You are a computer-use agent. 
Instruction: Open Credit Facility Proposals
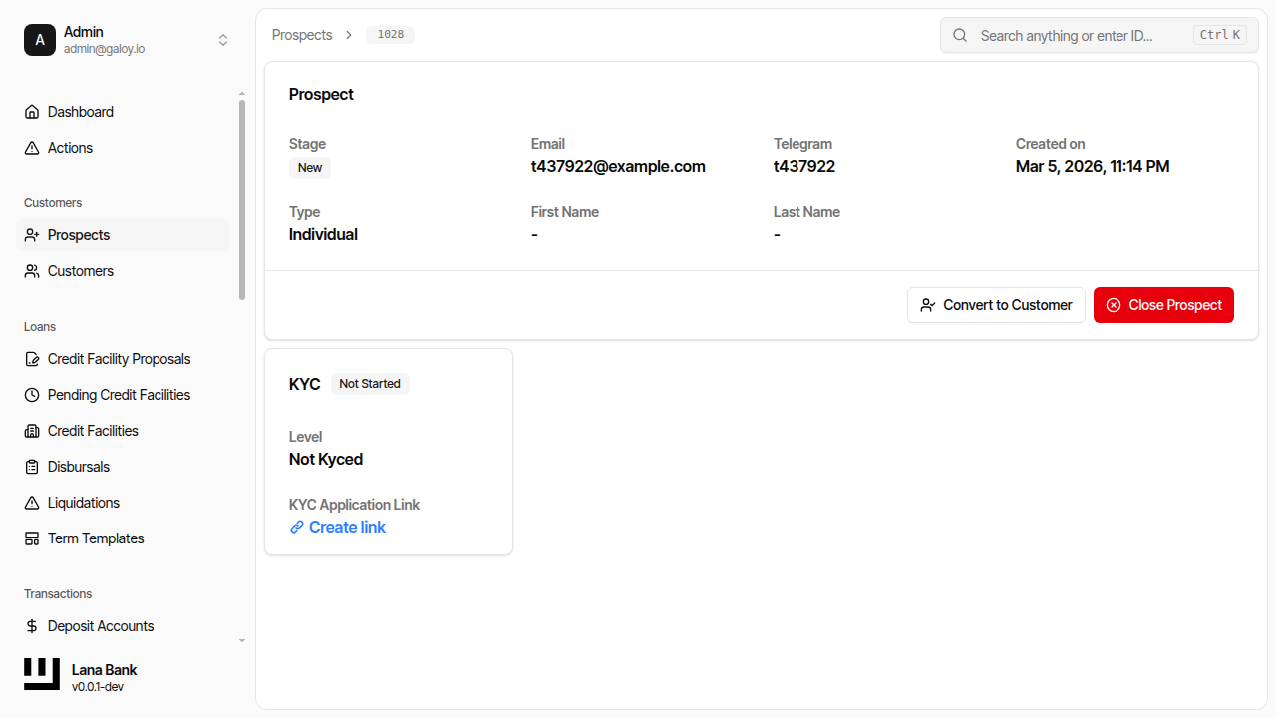[x=118, y=358]
